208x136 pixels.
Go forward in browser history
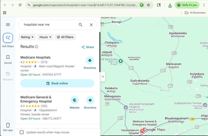[12, 5]
